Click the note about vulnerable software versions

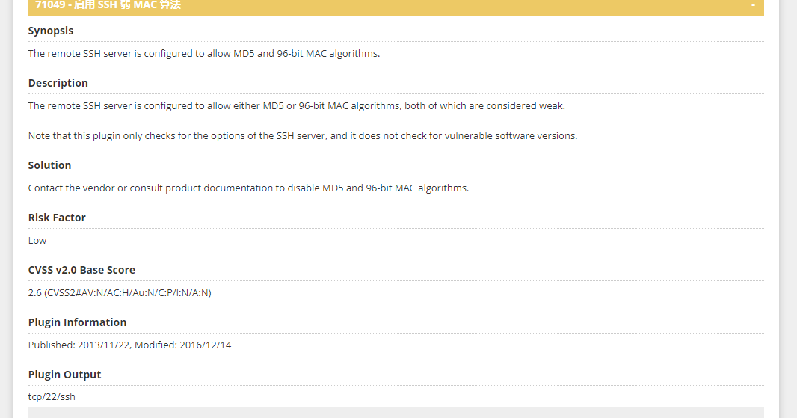(x=302, y=136)
